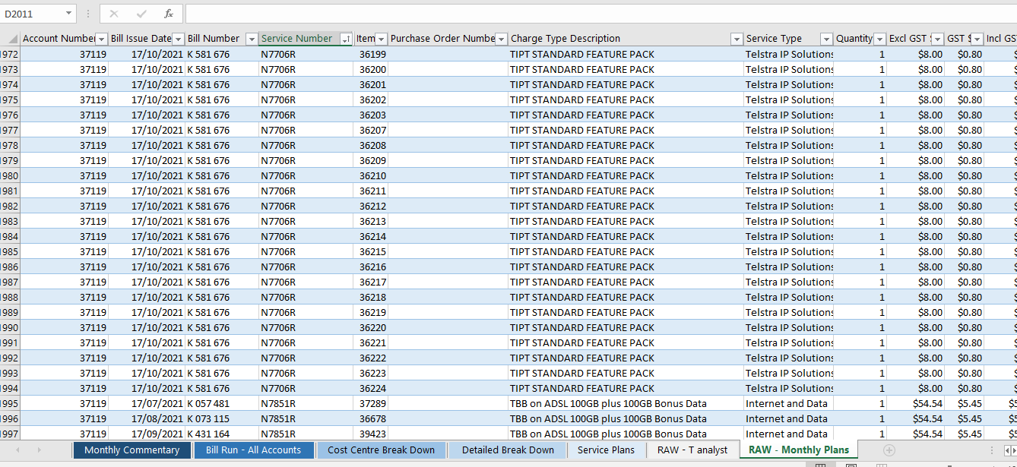This screenshot has width=1017, height=467.
Task: Select TIPT STANDARD FEATURE PACK in item 36210 row
Action: 626,175
